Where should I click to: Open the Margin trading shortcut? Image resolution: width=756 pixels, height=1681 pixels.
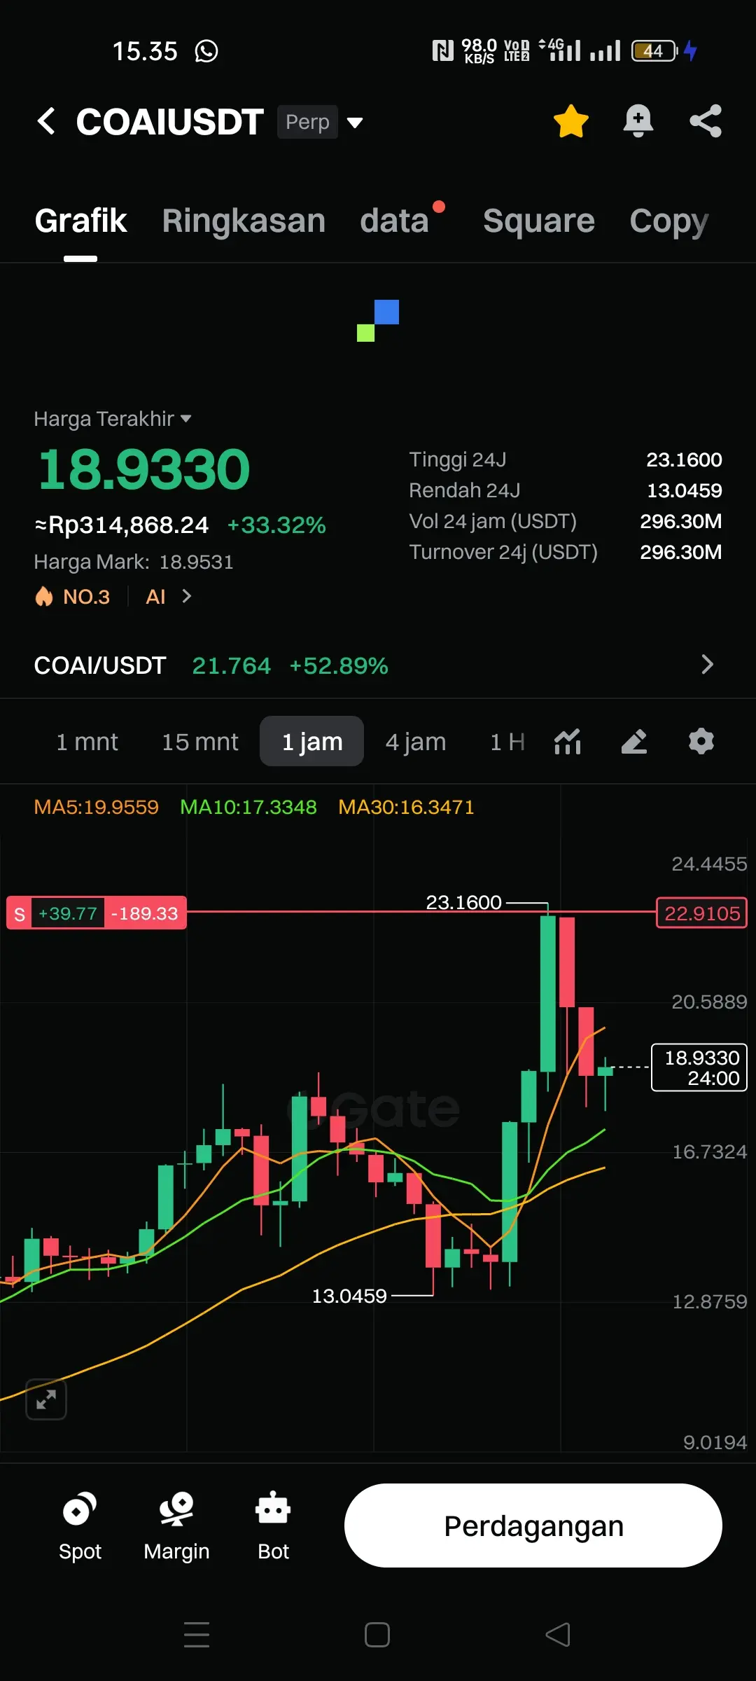(176, 1527)
